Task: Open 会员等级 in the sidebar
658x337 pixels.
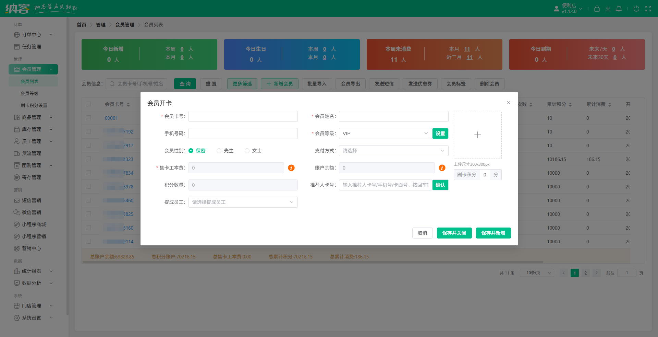Action: click(29, 93)
